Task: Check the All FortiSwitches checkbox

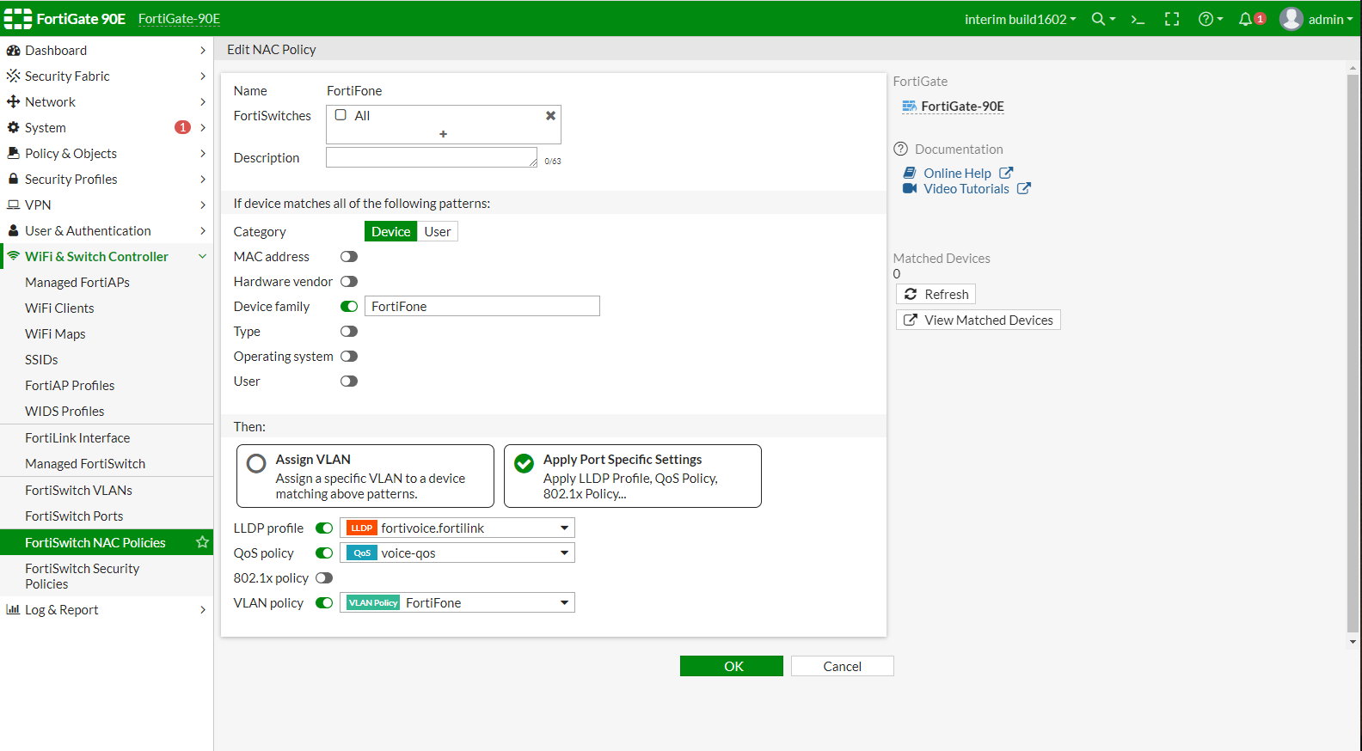Action: [x=340, y=115]
